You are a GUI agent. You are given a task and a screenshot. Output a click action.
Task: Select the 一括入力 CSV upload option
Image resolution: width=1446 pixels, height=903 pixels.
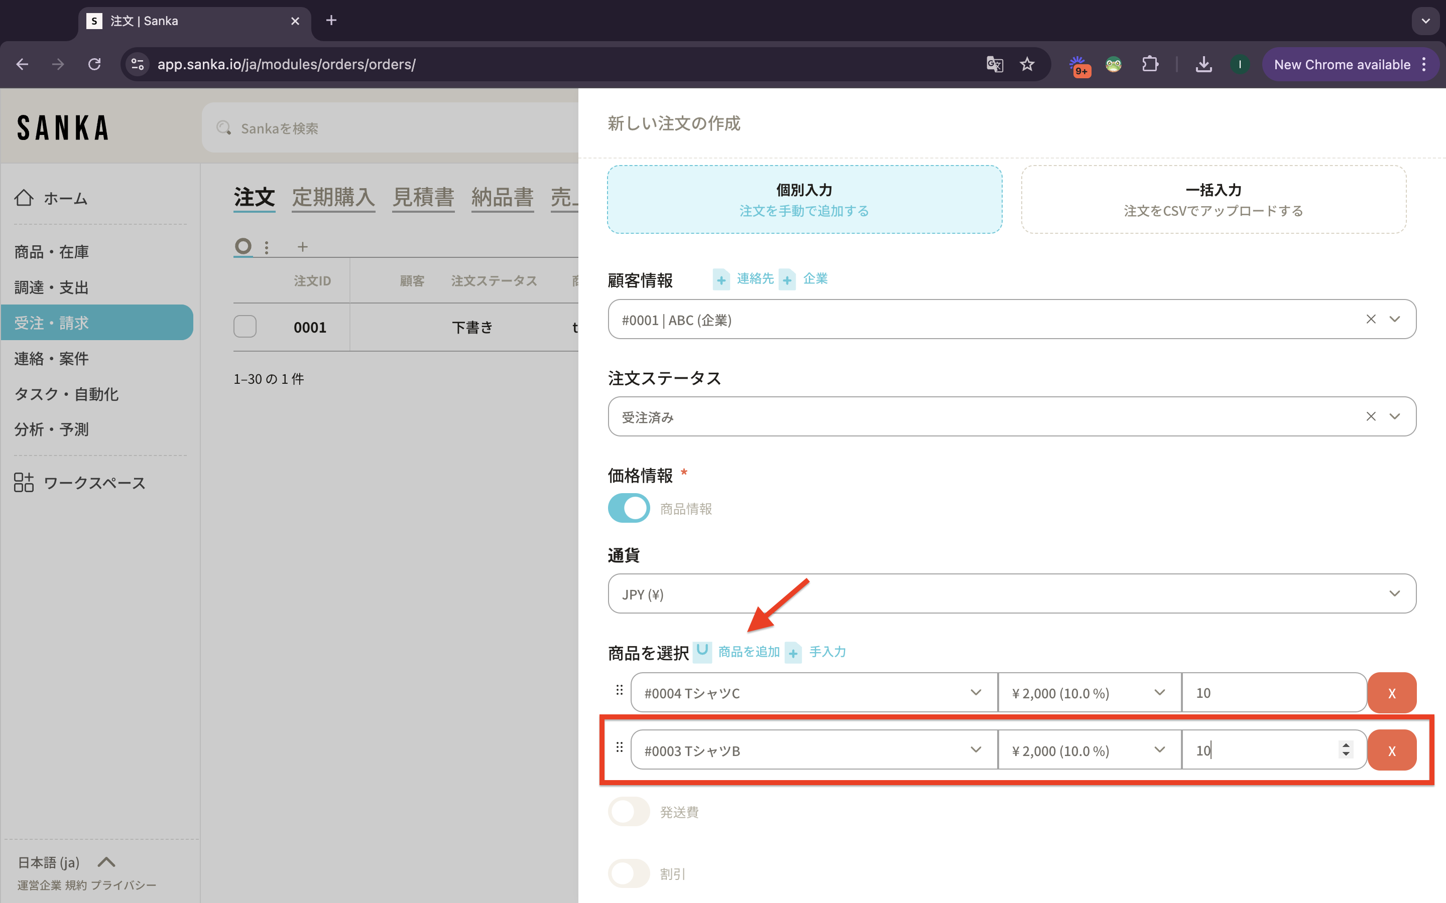tap(1213, 200)
